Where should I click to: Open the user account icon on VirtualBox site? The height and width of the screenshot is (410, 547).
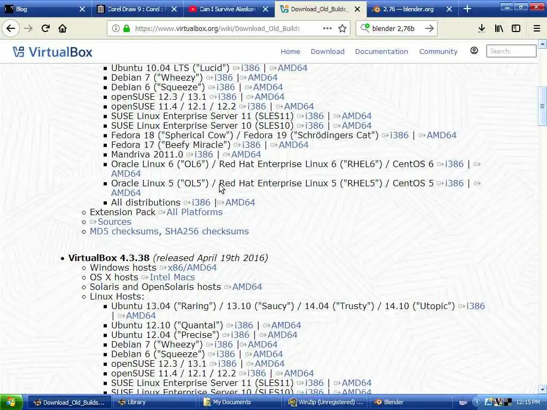pyautogui.click(x=474, y=51)
